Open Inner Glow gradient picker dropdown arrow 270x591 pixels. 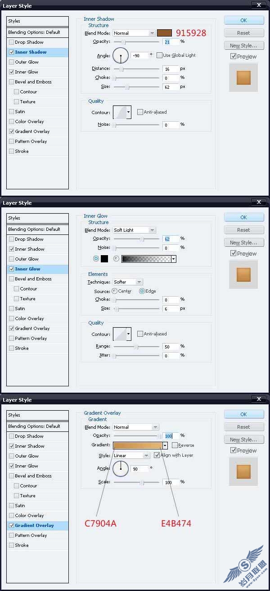[x=173, y=259]
